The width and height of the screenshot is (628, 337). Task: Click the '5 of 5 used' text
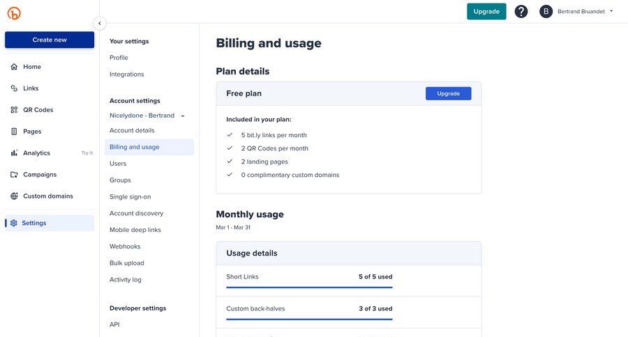click(x=375, y=276)
